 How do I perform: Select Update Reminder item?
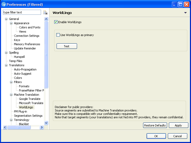coord(25,48)
